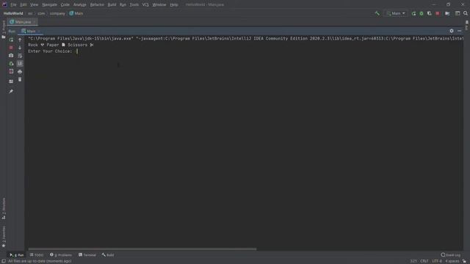
Task: Click the Down the Stack Trace arrow
Action: point(20,48)
